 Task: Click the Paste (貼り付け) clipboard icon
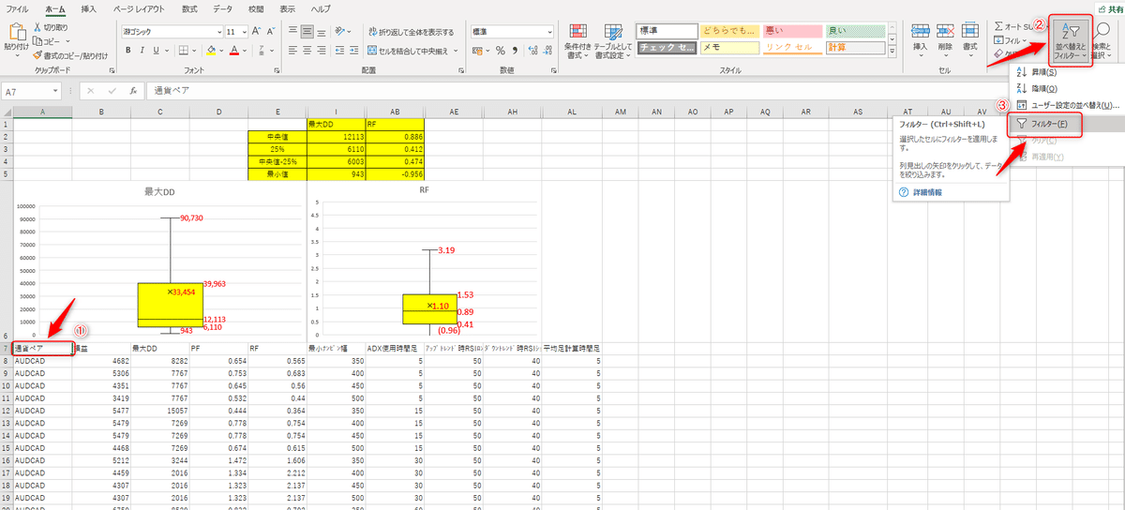click(16, 31)
